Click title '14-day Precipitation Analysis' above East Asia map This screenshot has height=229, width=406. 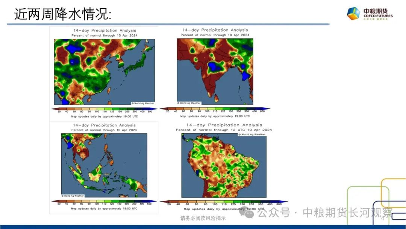coord(105,31)
